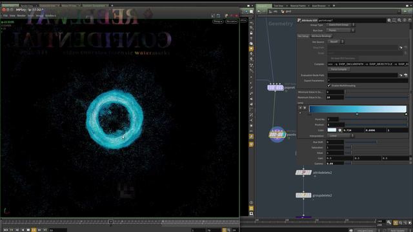Click the Saturation slider
The width and height of the screenshot is (413, 232).
pyautogui.click(x=377, y=148)
